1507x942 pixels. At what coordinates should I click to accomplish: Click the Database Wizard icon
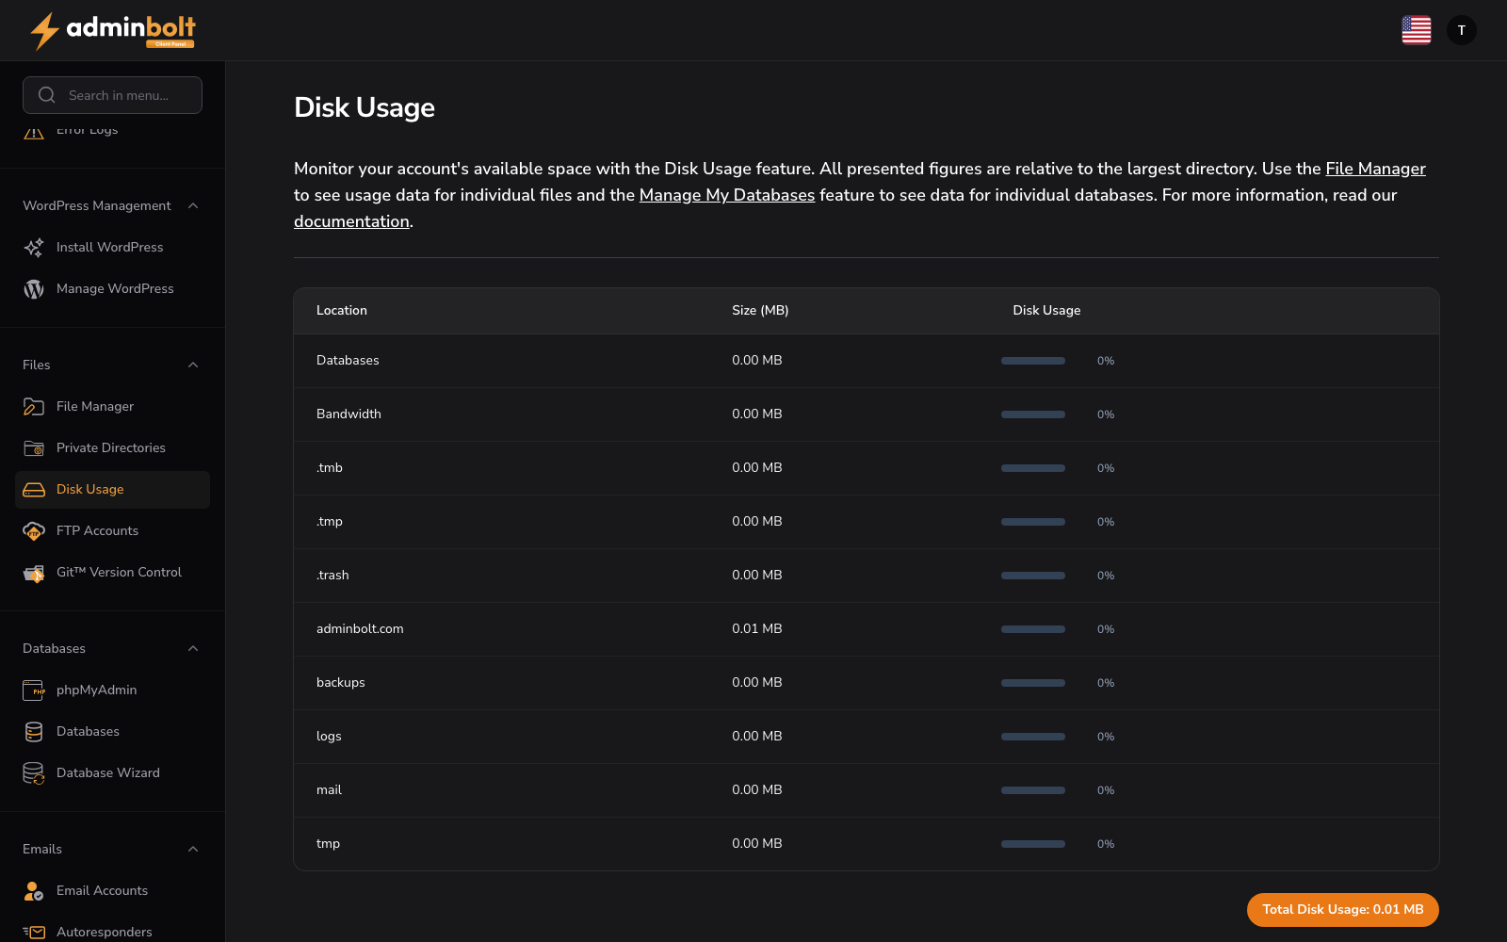(x=34, y=772)
